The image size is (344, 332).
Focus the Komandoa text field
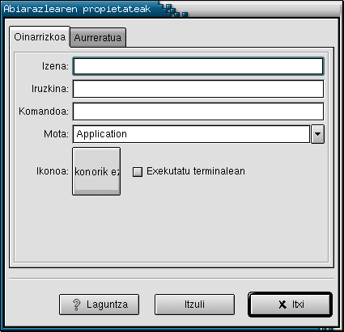click(198, 111)
